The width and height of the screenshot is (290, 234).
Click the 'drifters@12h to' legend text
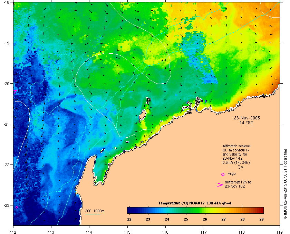[x=238, y=182]
